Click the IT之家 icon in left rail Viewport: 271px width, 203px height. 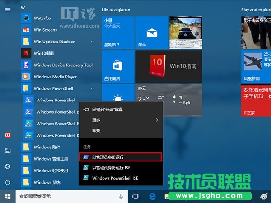coord(8,135)
